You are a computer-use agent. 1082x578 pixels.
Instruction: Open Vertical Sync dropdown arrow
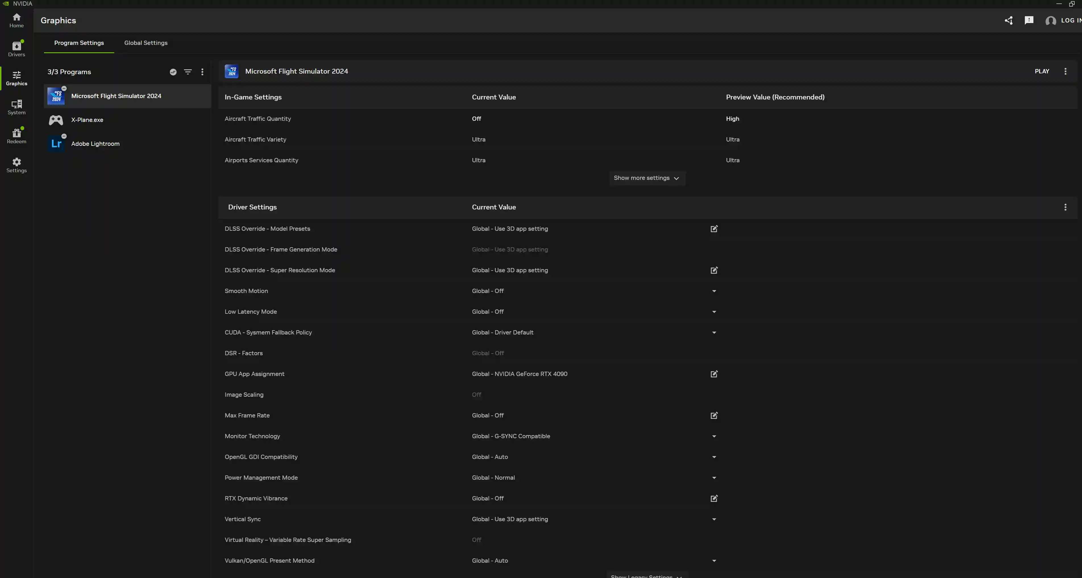click(x=714, y=519)
